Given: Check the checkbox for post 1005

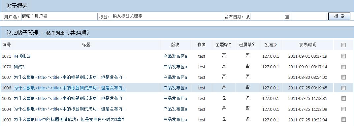Looking at the screenshot, I should tap(344, 98).
